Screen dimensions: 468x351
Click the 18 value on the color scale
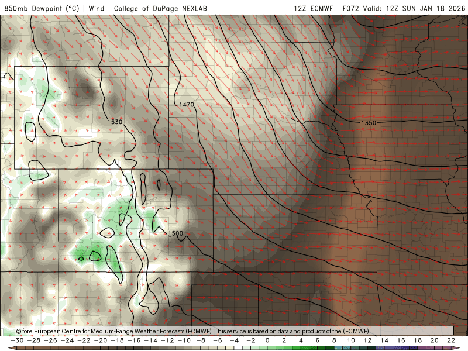point(418,340)
